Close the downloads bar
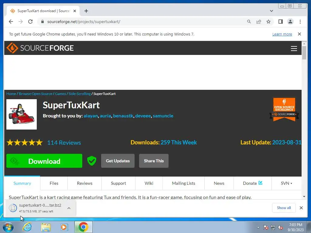Screen dimensions: 311x233 [301, 208]
